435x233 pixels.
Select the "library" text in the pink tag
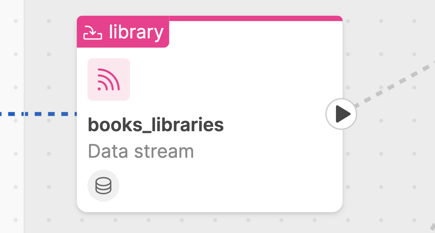coord(136,32)
